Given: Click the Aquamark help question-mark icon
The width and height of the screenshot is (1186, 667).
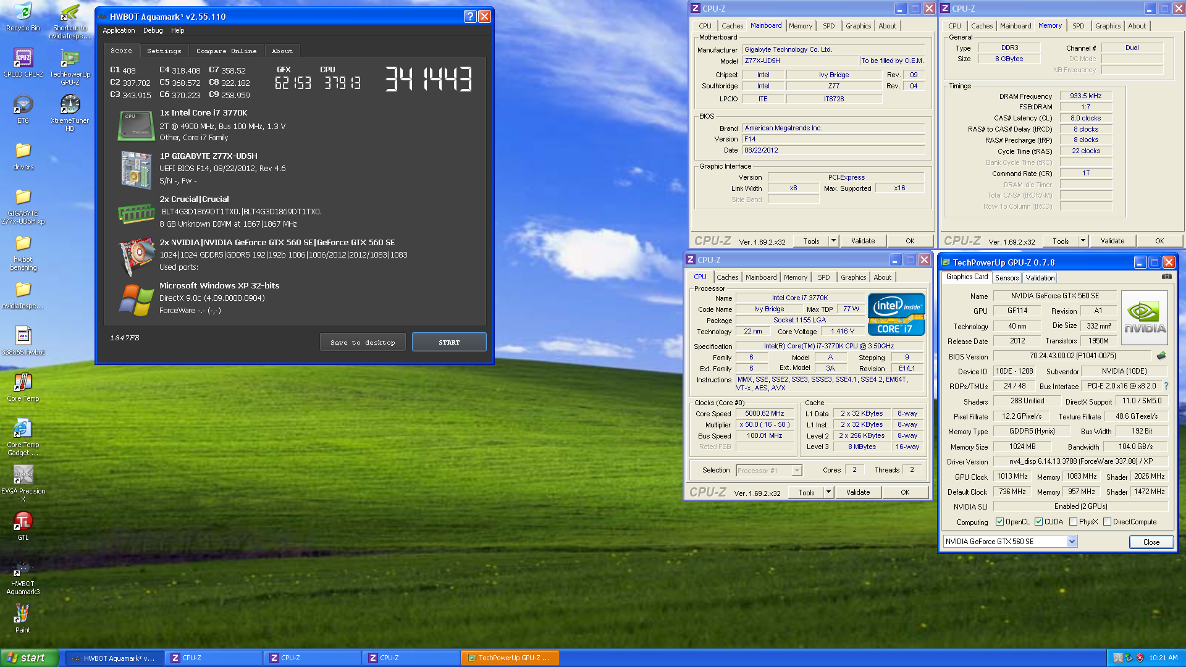Looking at the screenshot, I should pyautogui.click(x=469, y=17).
